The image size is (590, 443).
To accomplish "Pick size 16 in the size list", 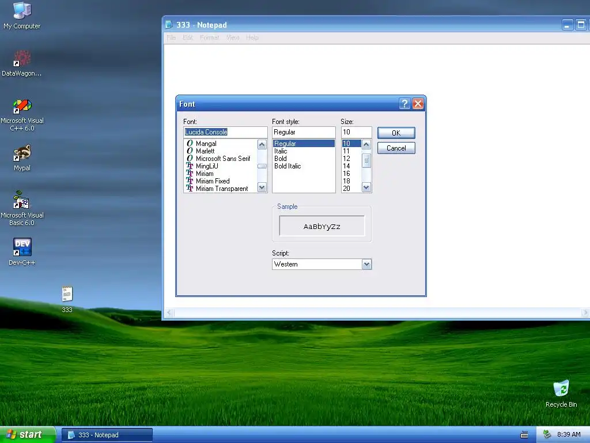I will (351, 174).
